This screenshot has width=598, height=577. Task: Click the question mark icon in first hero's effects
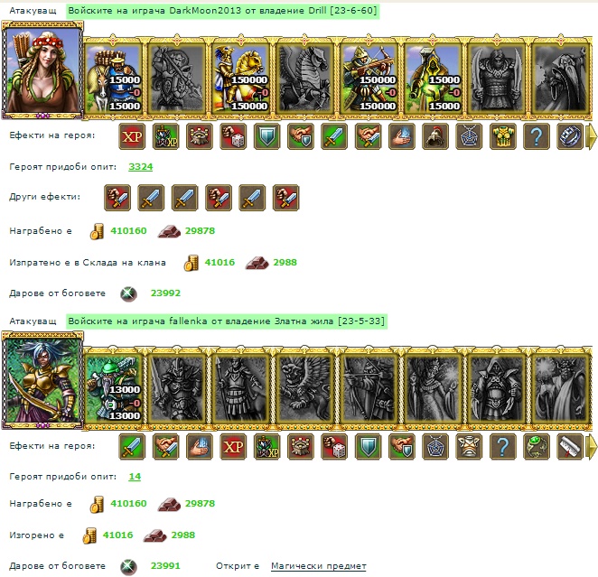coord(536,136)
